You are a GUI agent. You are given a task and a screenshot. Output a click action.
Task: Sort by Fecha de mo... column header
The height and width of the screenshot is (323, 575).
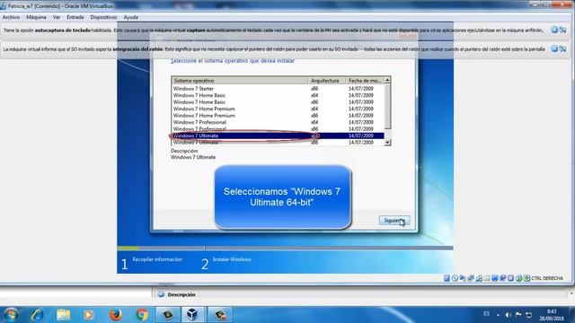click(x=365, y=81)
